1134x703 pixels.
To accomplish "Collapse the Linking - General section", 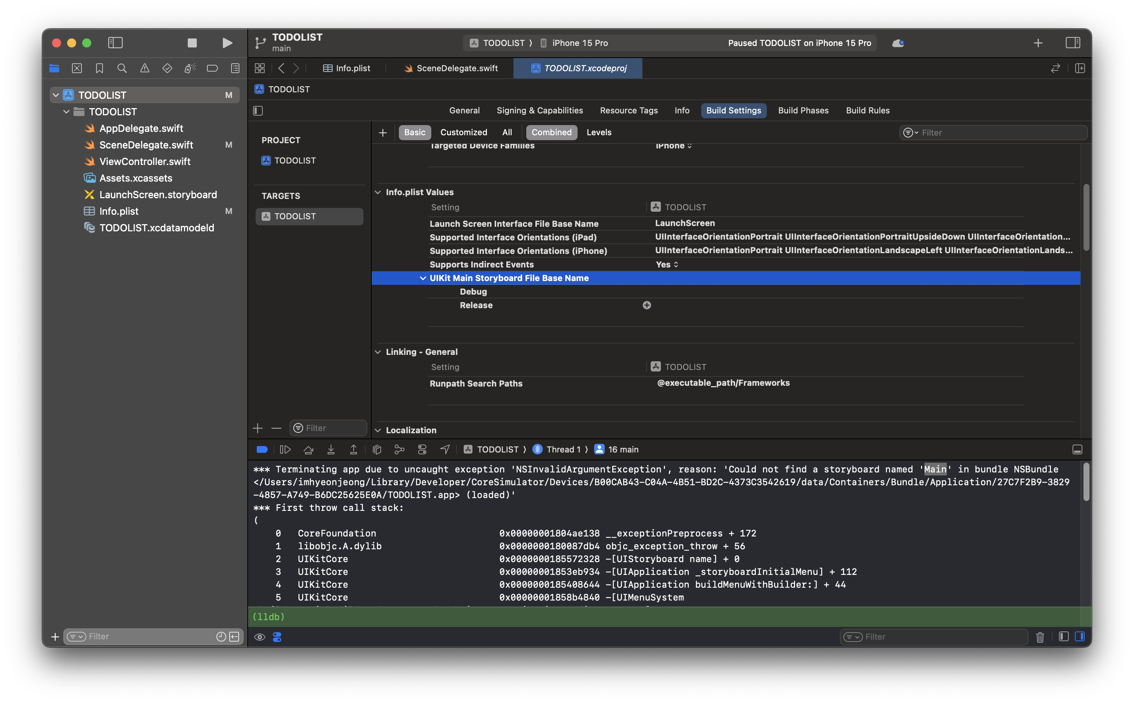I will click(378, 352).
